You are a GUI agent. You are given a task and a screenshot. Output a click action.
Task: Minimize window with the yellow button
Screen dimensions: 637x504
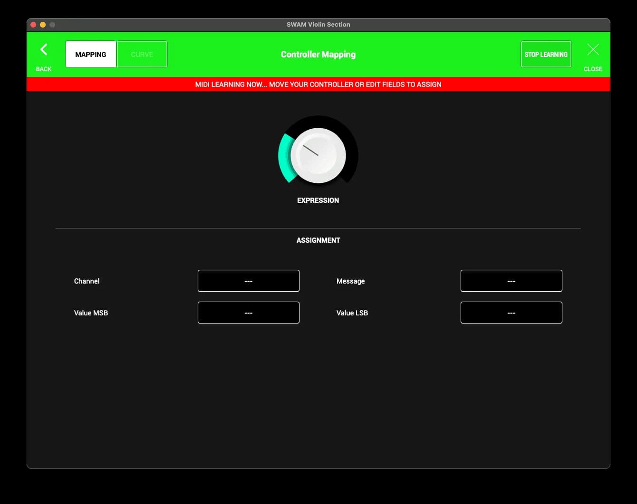[43, 25]
